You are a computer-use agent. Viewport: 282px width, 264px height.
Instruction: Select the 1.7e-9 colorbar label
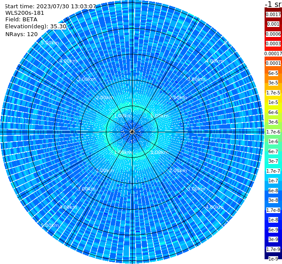click(x=273, y=249)
